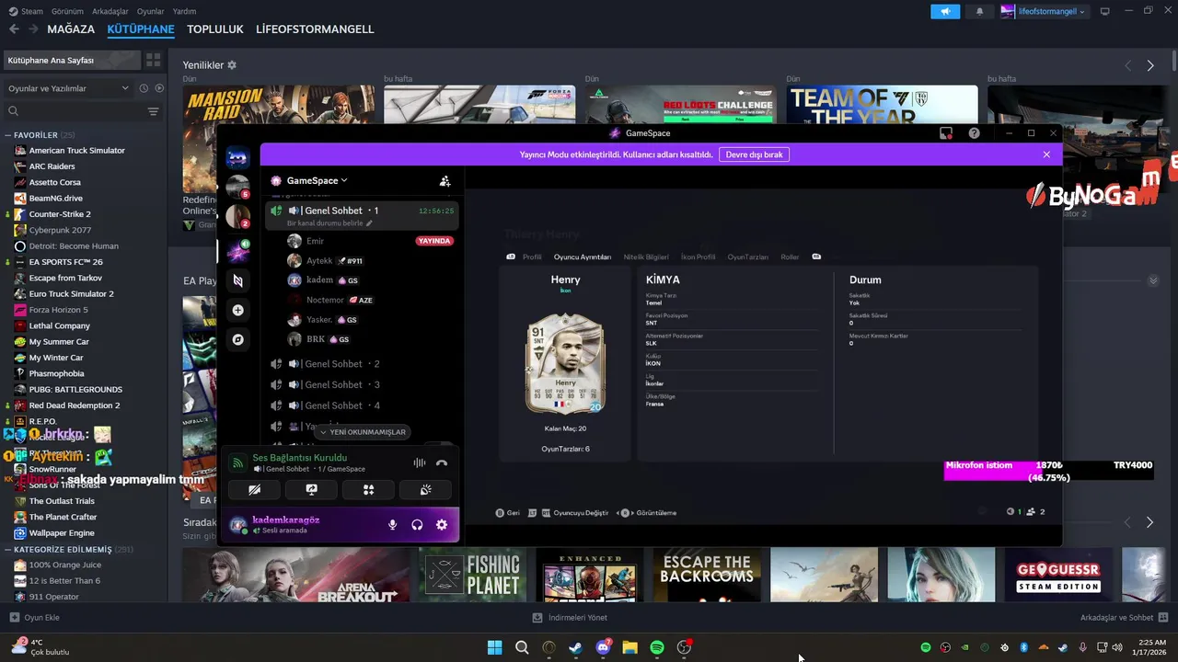Click the invite people icon beside GameSpace

445,181
